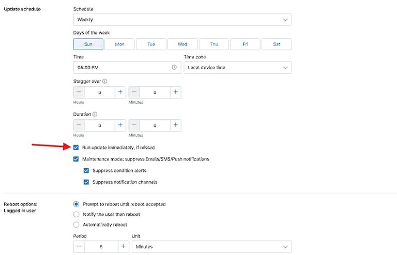Screen dimensions: 397x255
Task: Choose Notify the user then reboot
Action: click(x=76, y=214)
